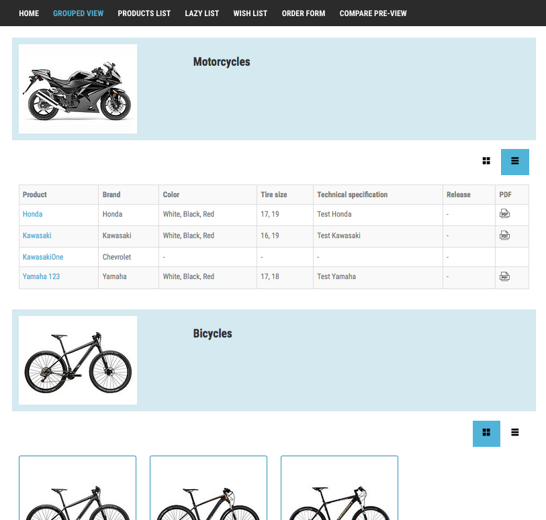Select the Test Honda specification cell
546x520 pixels.
click(x=378, y=215)
